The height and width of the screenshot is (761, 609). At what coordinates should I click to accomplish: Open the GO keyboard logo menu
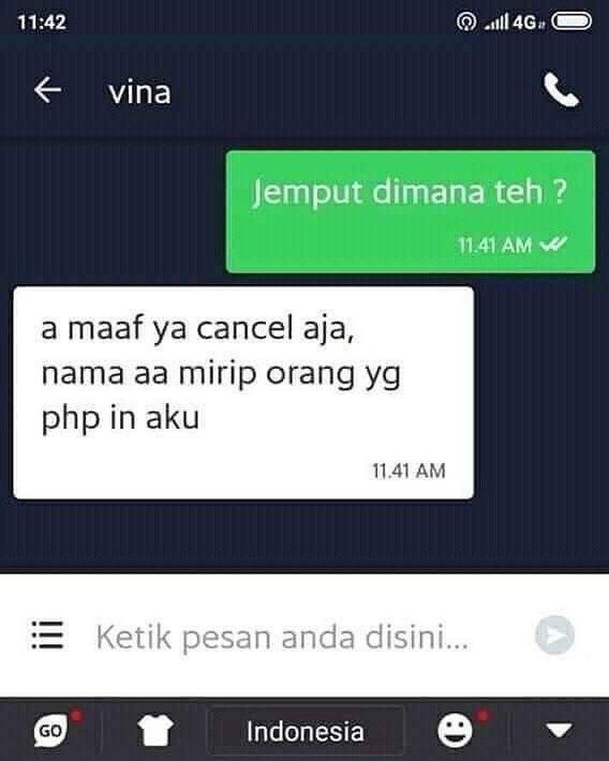tap(51, 729)
